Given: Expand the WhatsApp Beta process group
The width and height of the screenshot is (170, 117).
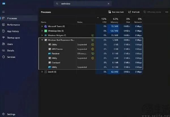Looking at the screenshot, I should pyautogui.click(x=42, y=31).
